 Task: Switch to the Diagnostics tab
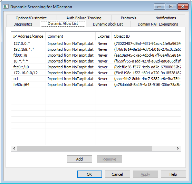(23, 24)
